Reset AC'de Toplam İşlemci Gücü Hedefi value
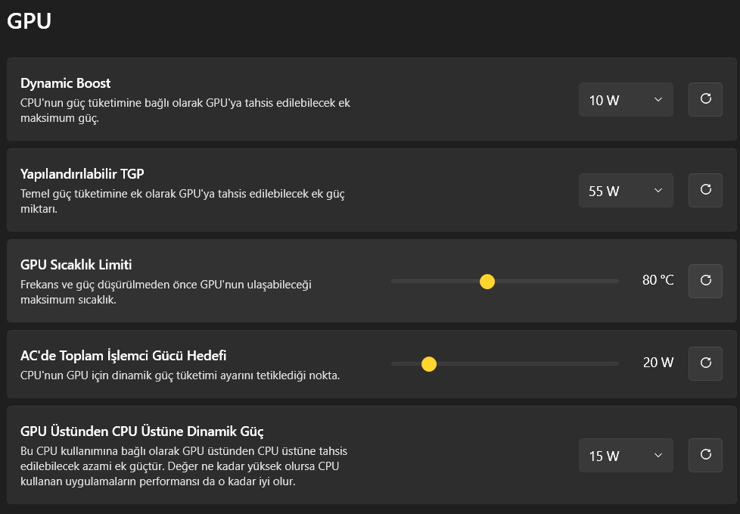This screenshot has width=740, height=514. [x=705, y=363]
